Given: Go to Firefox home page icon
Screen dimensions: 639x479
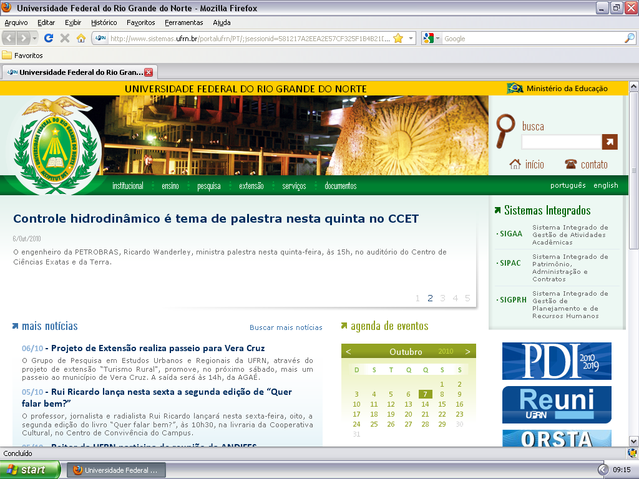Looking at the screenshot, I should pos(80,38).
